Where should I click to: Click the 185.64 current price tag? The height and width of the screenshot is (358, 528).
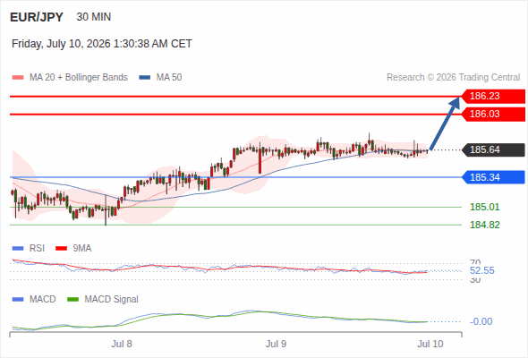pos(493,149)
